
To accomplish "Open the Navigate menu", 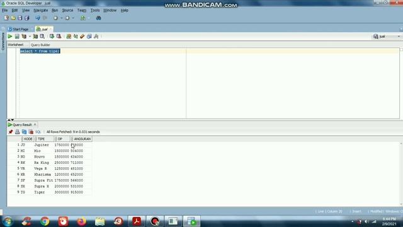I will click(x=40, y=10).
